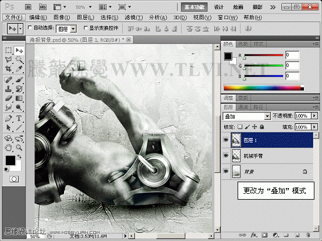The height and width of the screenshot is (241, 322).
Task: Launch Adobe Bridge
Action: click(29, 7)
